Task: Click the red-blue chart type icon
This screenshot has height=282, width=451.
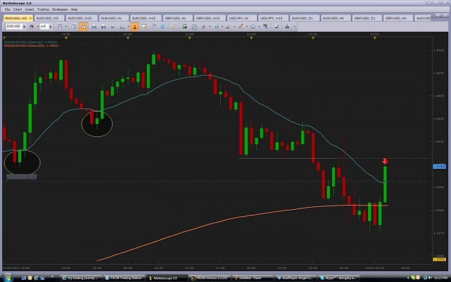Action: [32, 27]
